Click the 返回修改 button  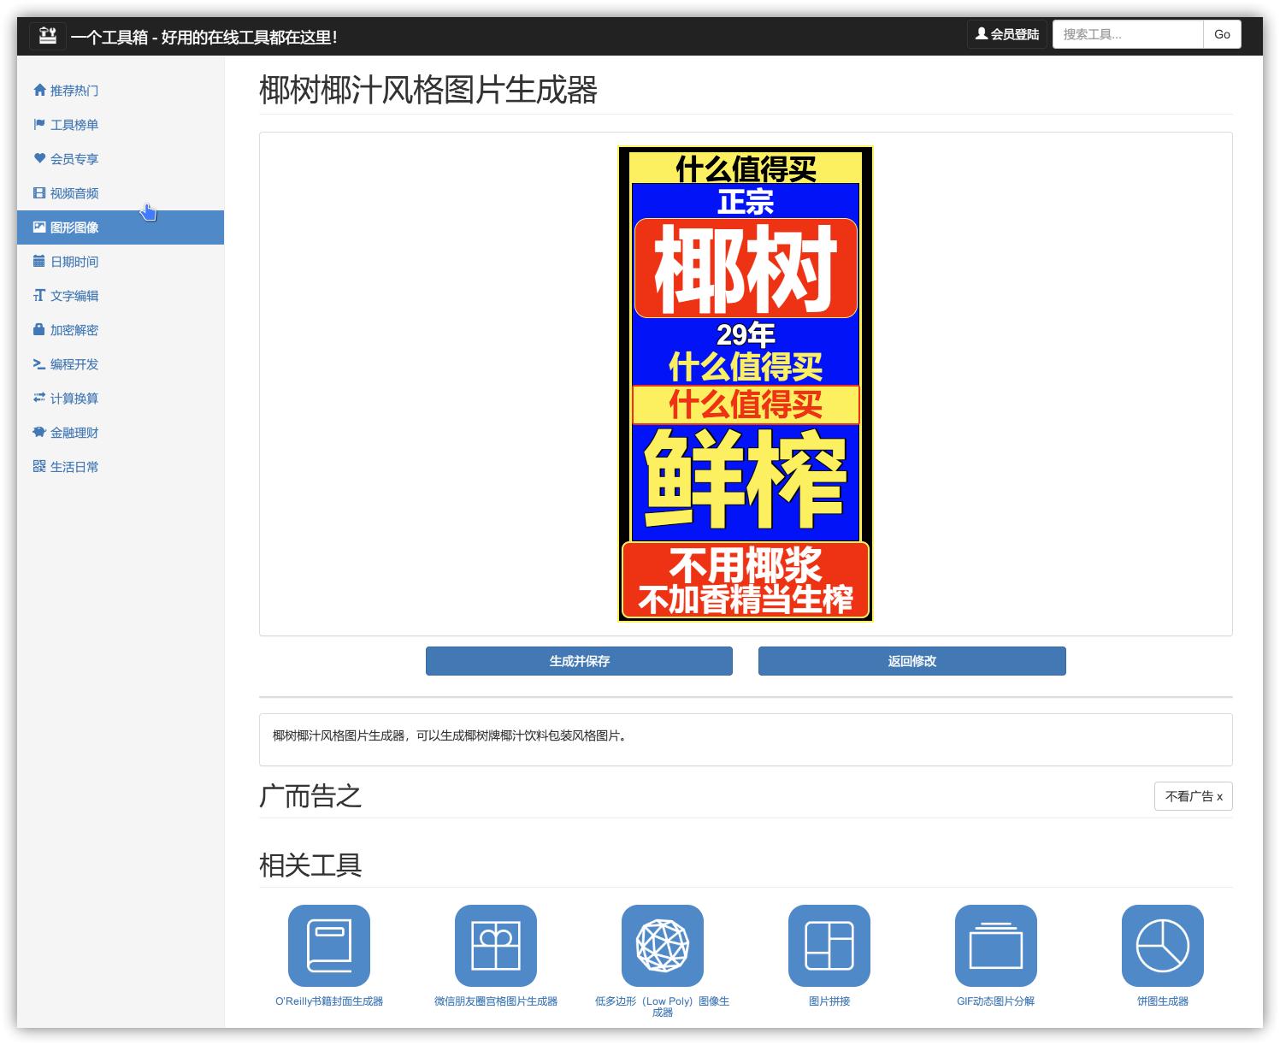pyautogui.click(x=911, y=660)
